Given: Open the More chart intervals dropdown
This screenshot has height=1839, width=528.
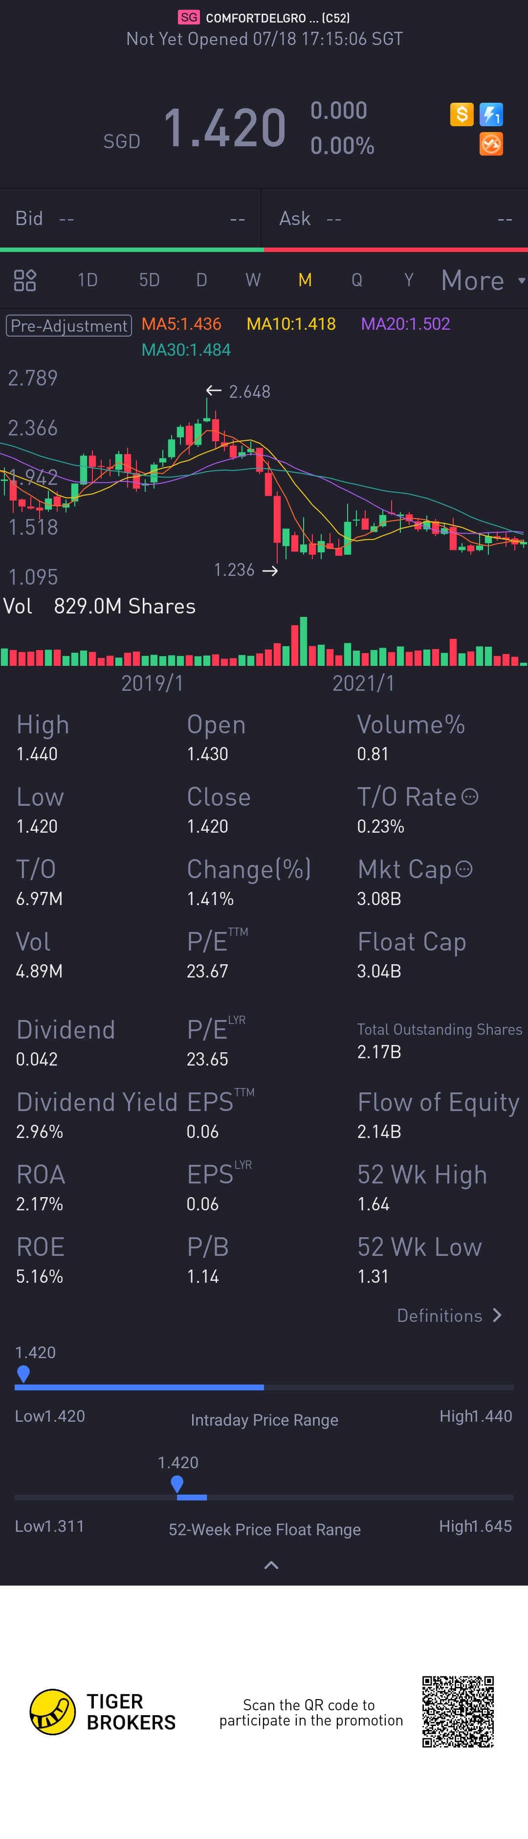Looking at the screenshot, I should 483,280.
